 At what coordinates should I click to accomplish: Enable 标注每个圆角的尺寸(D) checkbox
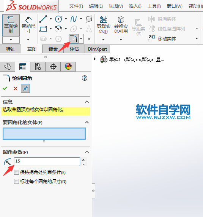point(16,182)
